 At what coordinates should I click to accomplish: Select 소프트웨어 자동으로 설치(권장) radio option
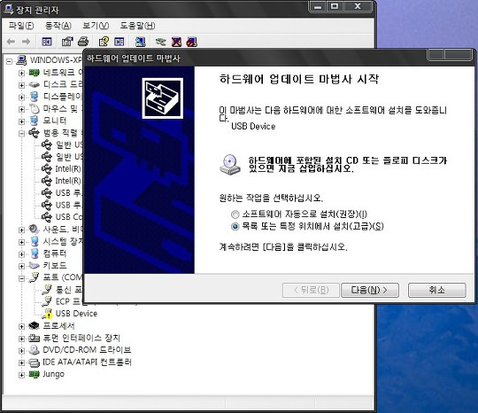235,214
